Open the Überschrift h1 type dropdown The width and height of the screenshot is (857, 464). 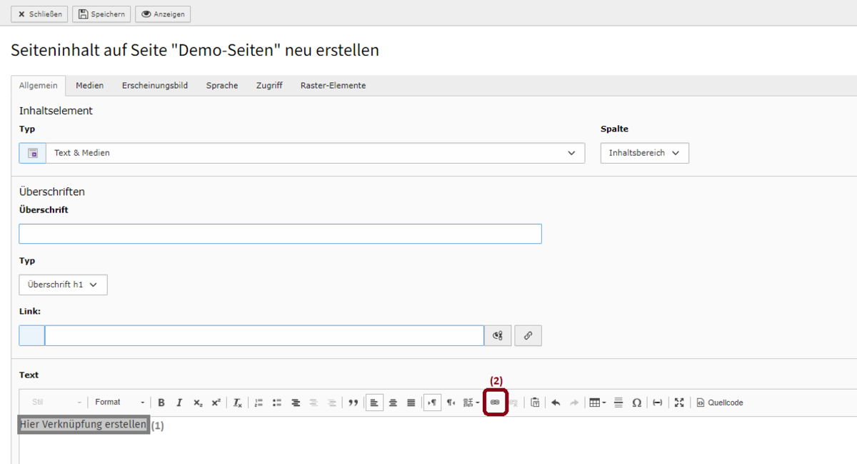[63, 285]
